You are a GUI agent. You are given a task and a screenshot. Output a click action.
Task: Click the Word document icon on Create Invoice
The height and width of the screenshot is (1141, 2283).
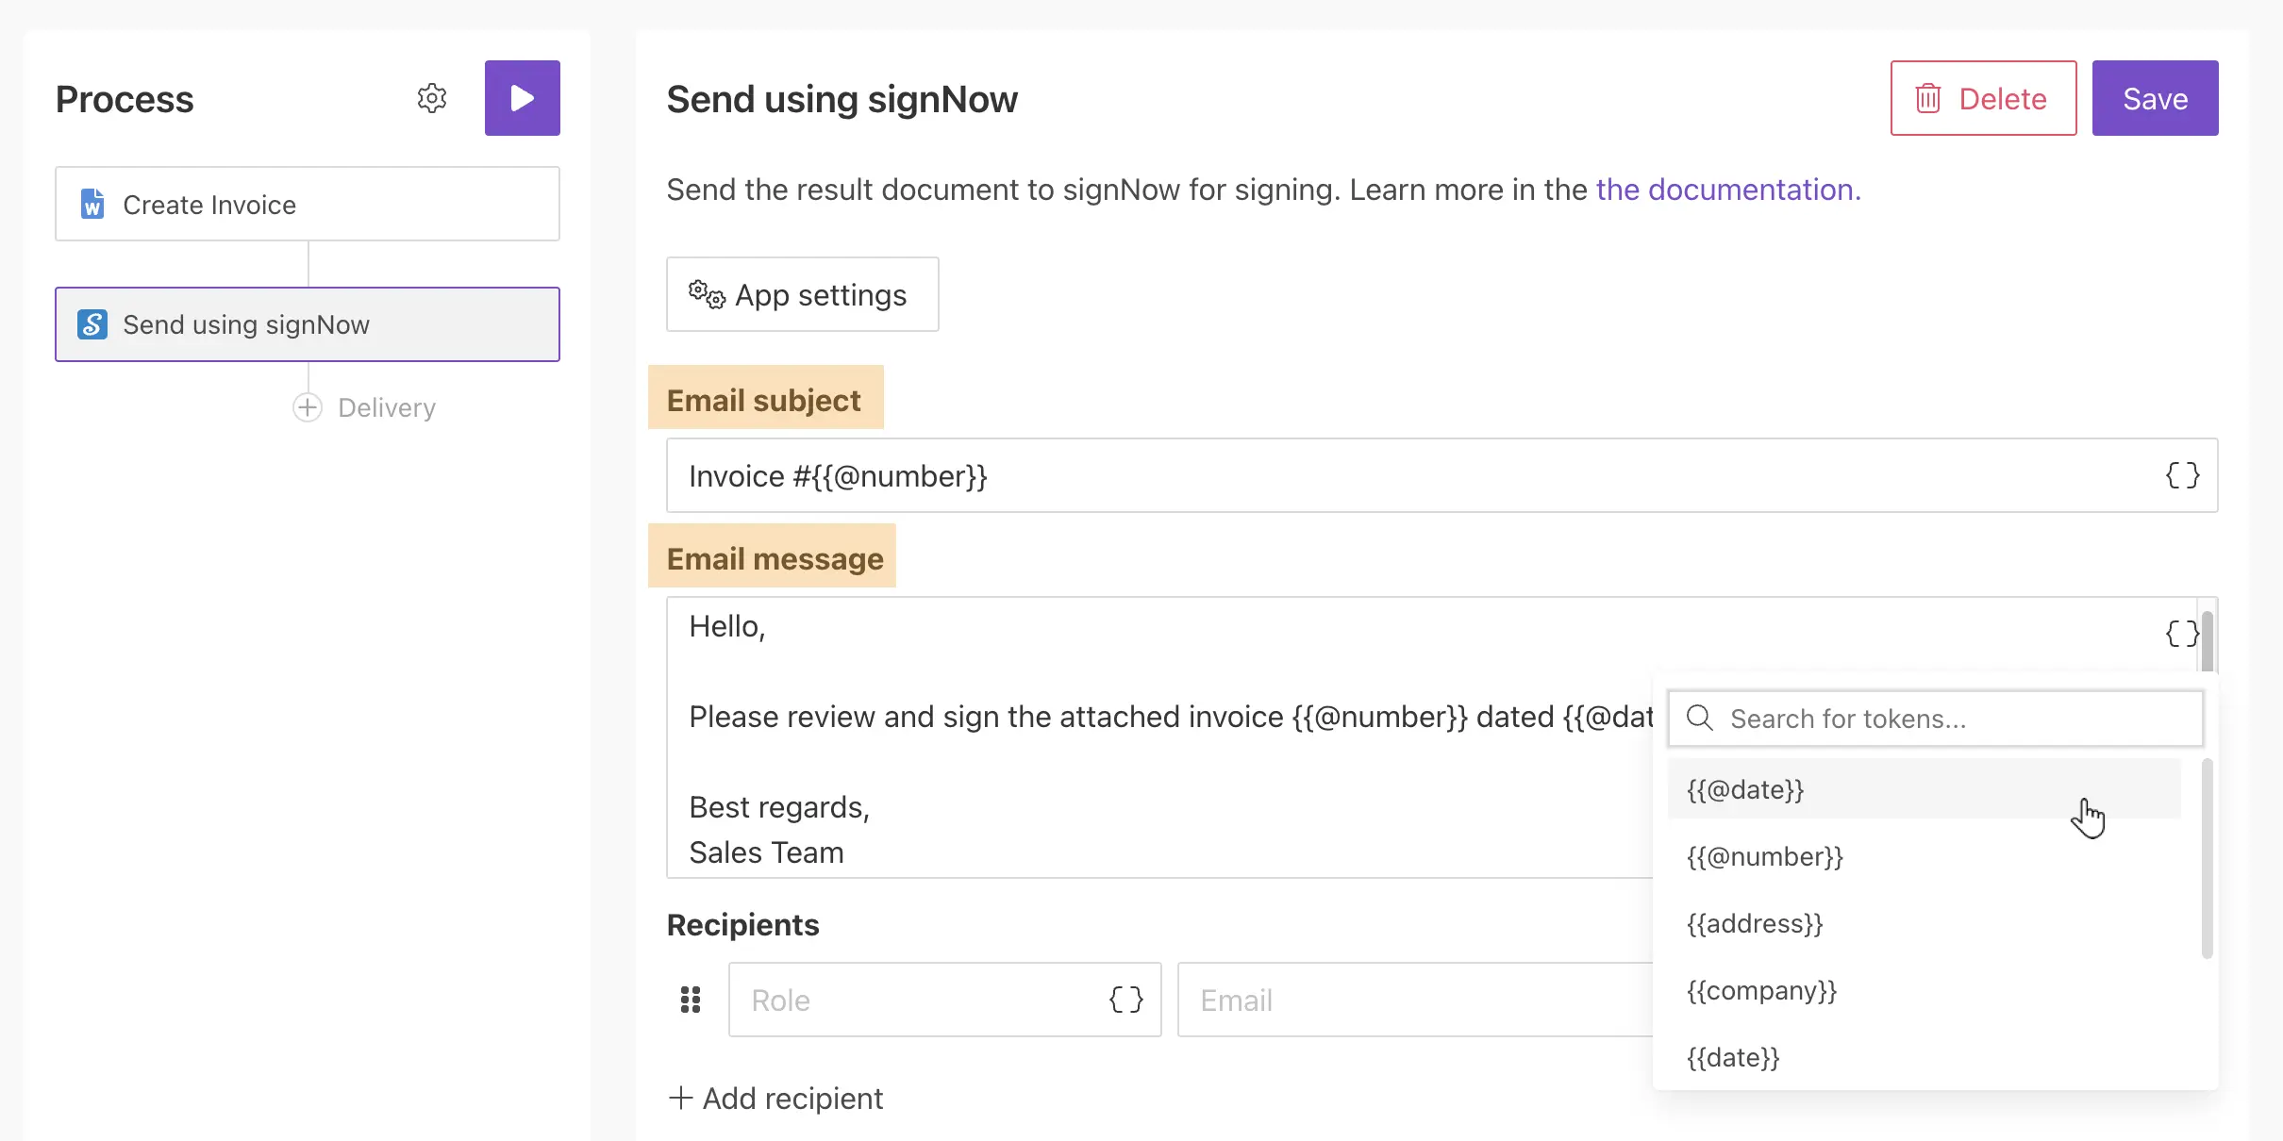click(x=92, y=204)
